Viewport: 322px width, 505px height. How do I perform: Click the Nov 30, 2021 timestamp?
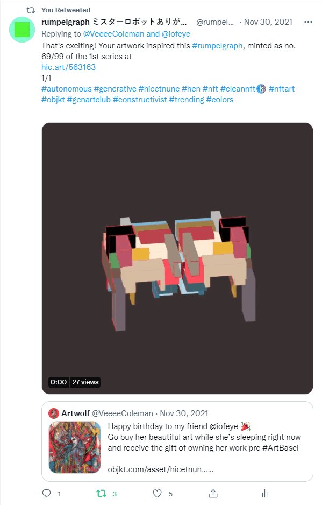(268, 22)
